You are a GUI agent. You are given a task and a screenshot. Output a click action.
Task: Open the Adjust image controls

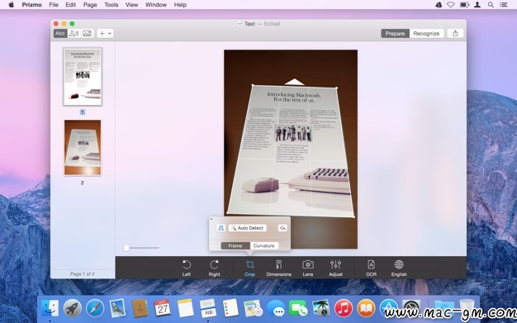pos(335,268)
